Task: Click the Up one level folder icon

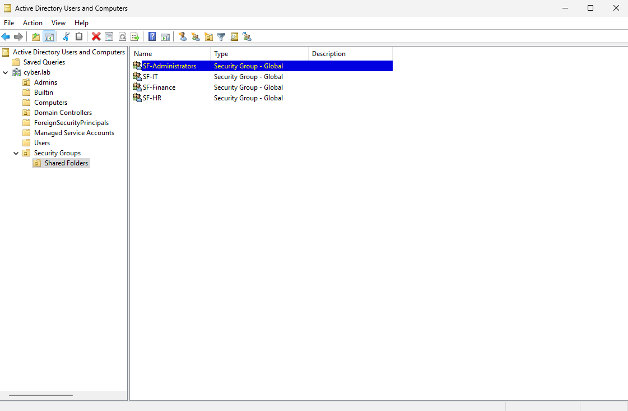Action: click(36, 37)
